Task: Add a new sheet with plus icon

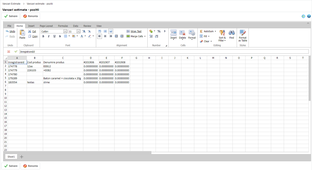Action: click(22, 157)
